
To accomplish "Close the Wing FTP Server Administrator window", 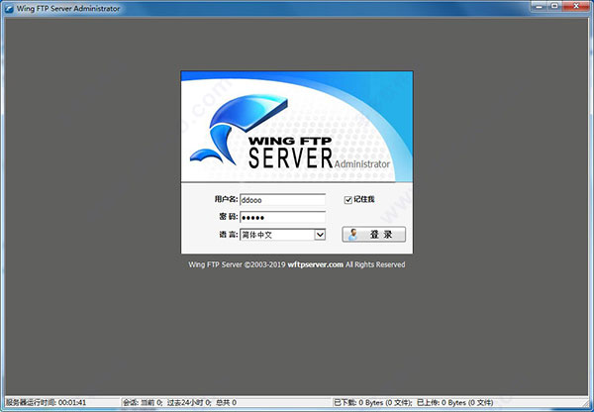I will click(576, 6).
